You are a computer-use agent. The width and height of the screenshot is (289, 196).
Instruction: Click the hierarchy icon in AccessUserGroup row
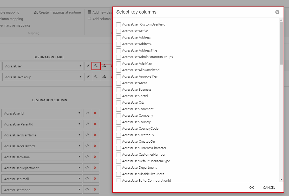(104, 77)
